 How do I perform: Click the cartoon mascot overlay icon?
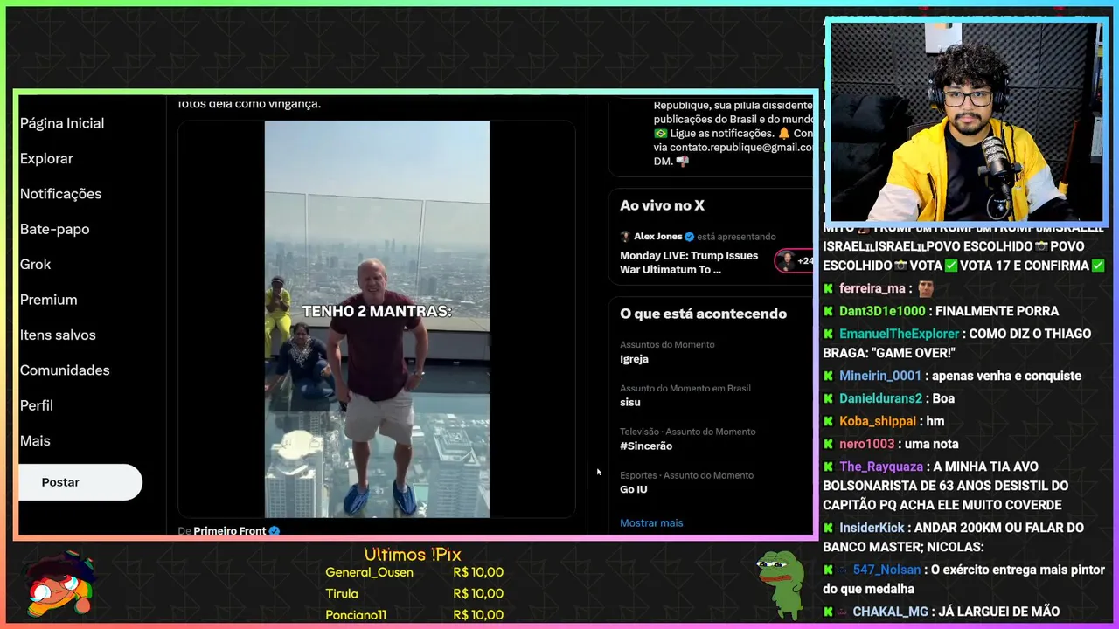(59, 584)
